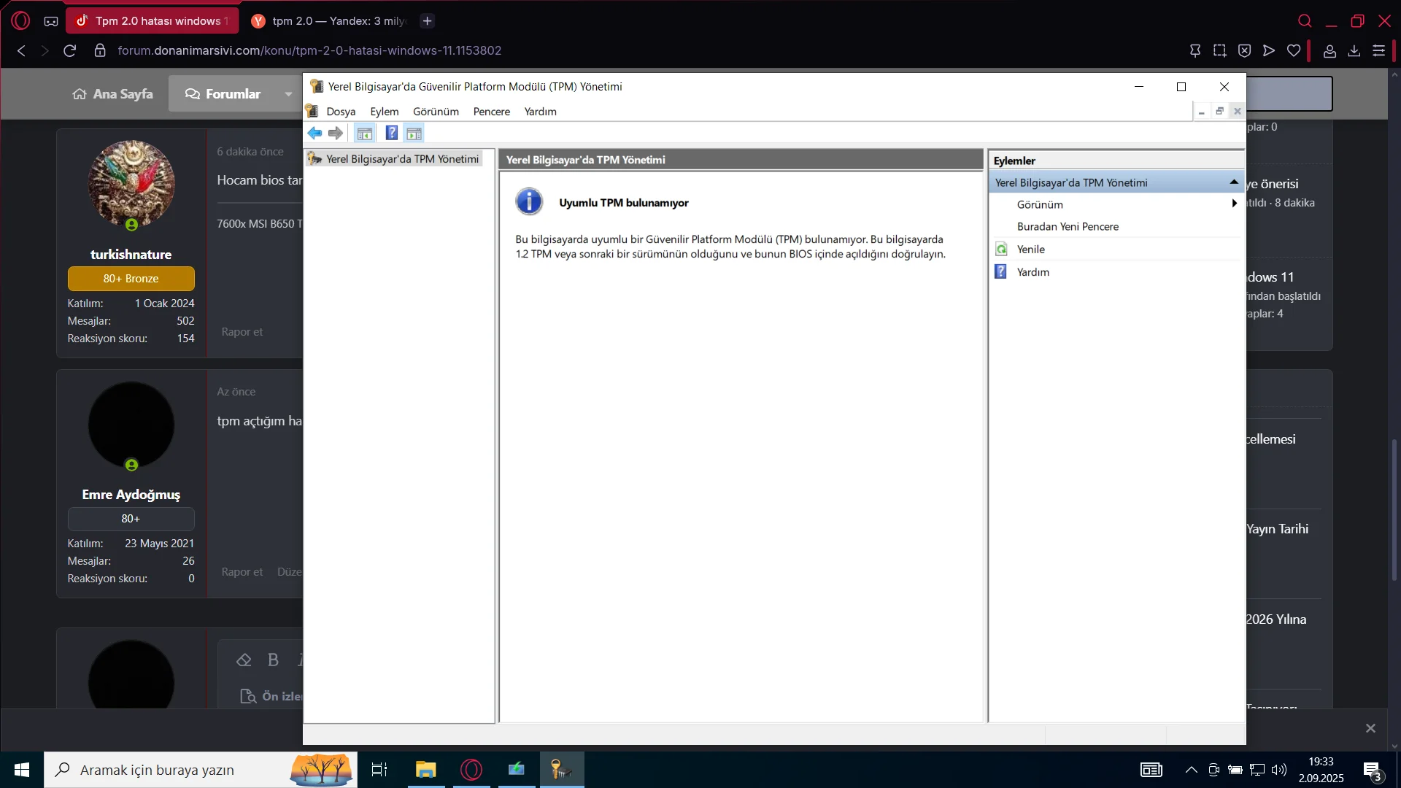Open Yardım in the Eylemler pane

click(x=1033, y=272)
